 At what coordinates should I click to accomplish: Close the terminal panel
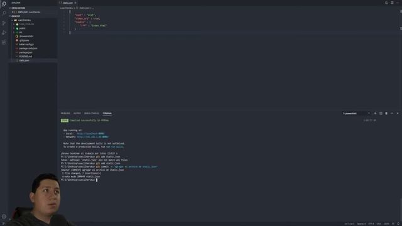coord(398,113)
